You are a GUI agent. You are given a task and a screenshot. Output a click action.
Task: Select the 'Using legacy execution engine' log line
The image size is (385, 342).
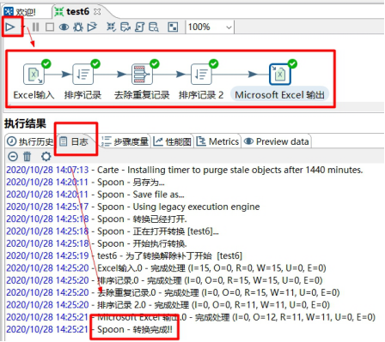click(133, 207)
